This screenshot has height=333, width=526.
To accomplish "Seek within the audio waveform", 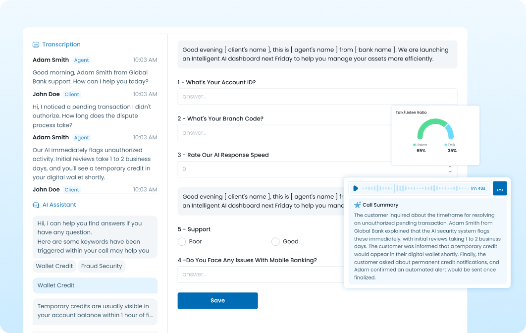I will pos(415,188).
